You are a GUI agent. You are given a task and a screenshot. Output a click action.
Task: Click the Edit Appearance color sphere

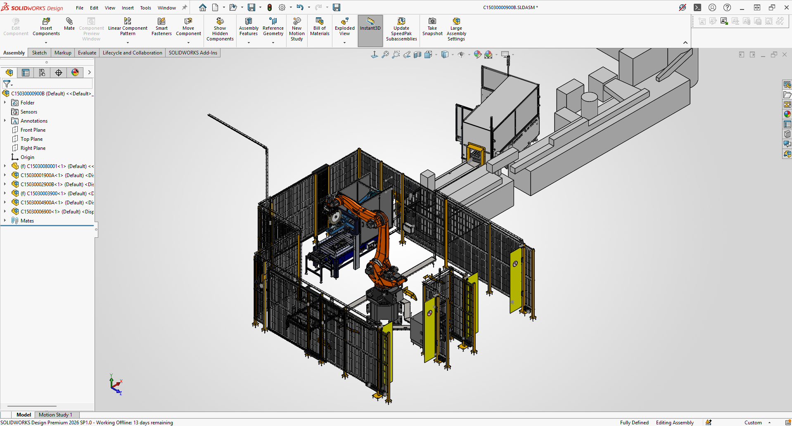click(478, 54)
